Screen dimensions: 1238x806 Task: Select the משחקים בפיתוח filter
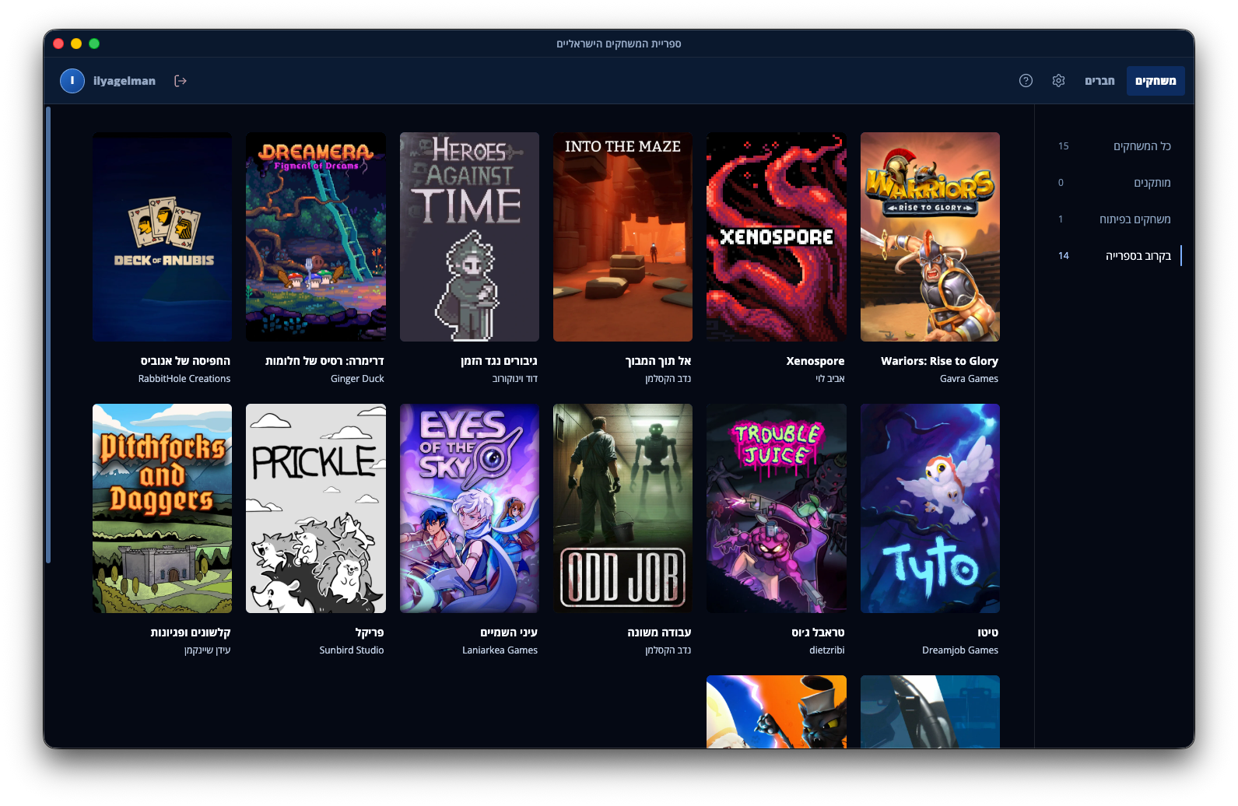point(1114,219)
